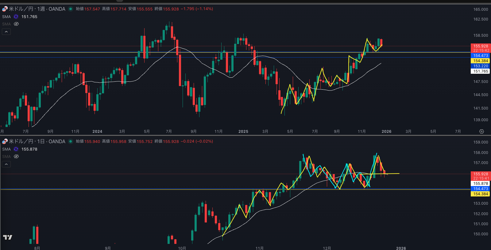This screenshot has height=250, width=491.
Task: Click the 米ドル/円 1日 symbol title
Action: (37, 141)
